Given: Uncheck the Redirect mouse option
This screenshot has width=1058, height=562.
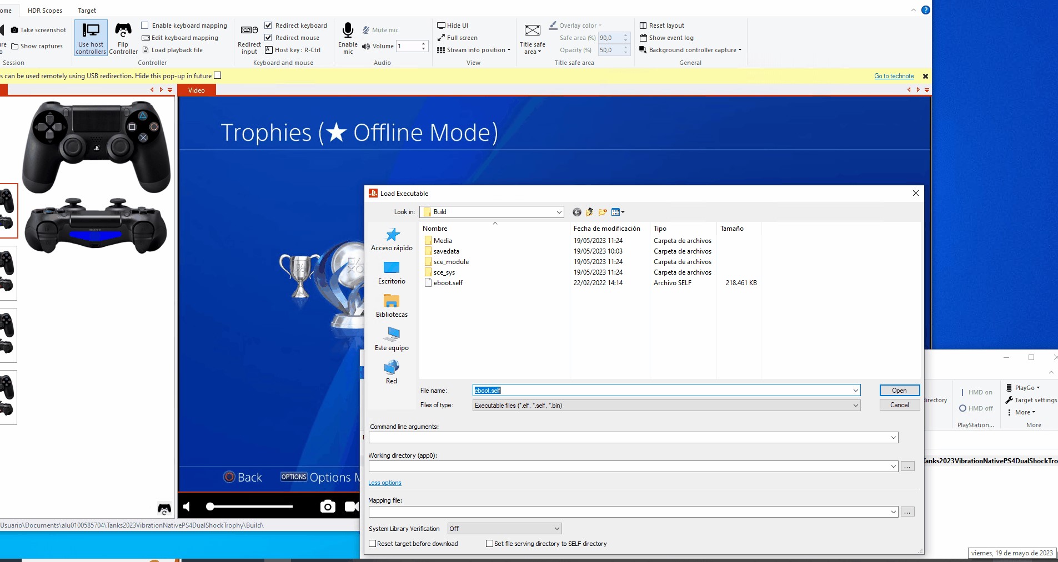Looking at the screenshot, I should (268, 38).
